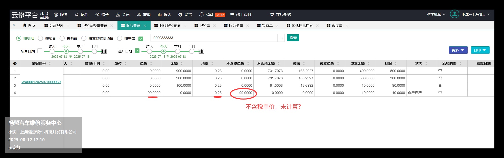Click the ellipsis icon beside search field
The image size is (504, 158).
click(x=281, y=38)
